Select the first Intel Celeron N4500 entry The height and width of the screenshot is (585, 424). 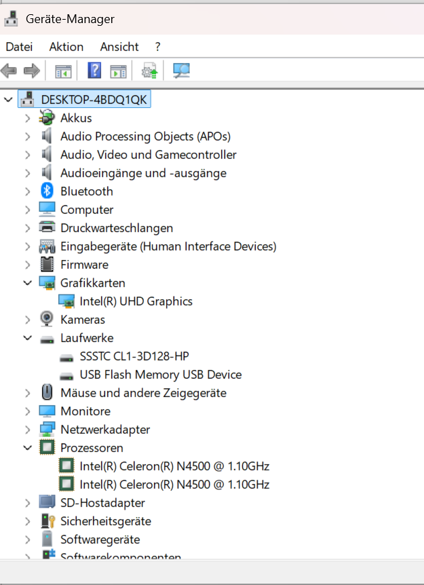(174, 466)
